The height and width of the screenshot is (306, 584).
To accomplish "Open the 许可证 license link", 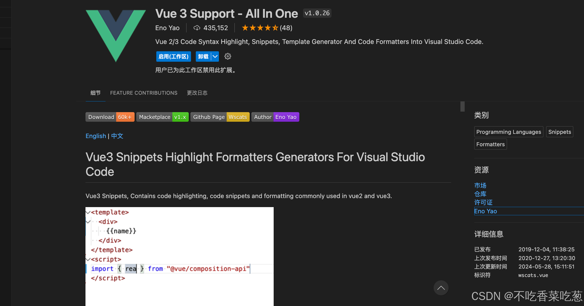I will (483, 203).
